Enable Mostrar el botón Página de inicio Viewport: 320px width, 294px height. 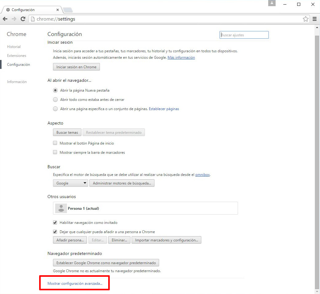(x=55, y=143)
